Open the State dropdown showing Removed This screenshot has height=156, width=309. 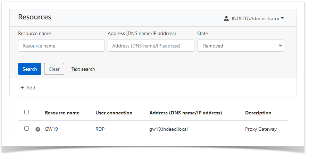click(240, 46)
